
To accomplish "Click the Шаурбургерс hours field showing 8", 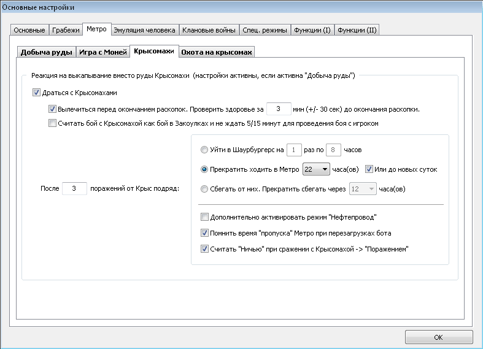I will (x=333, y=150).
